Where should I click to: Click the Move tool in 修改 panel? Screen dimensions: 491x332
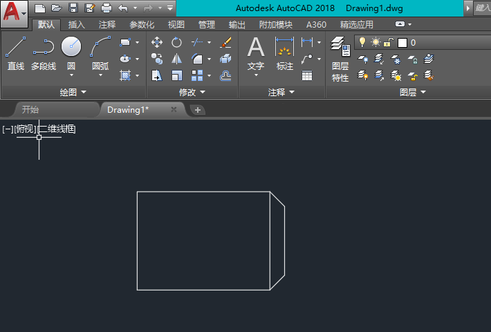click(x=157, y=42)
